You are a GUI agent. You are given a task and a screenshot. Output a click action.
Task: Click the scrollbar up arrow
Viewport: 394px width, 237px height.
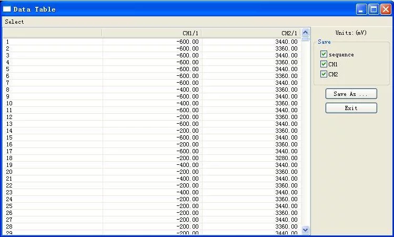coord(305,32)
